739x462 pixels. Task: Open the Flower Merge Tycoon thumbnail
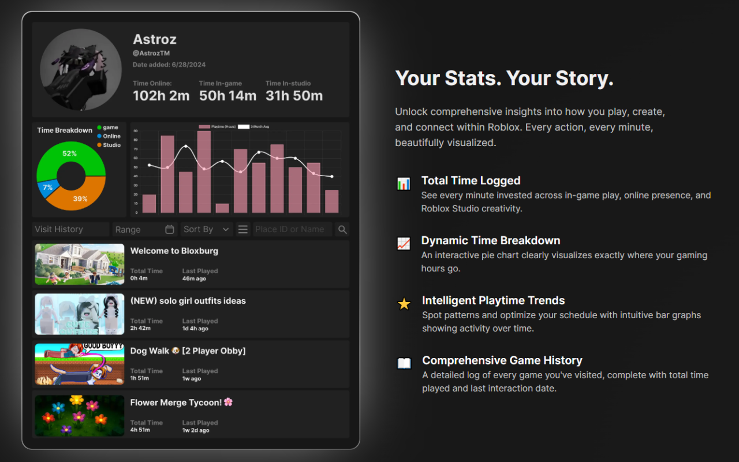click(80, 416)
